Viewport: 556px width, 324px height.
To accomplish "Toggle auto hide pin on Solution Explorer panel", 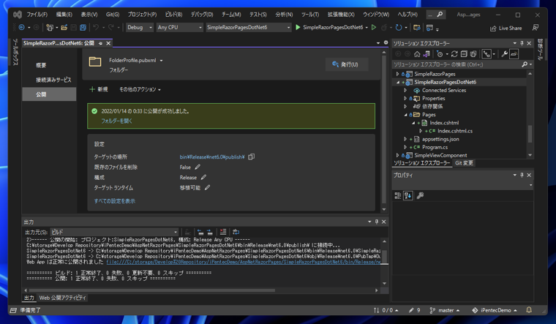I will 522,43.
